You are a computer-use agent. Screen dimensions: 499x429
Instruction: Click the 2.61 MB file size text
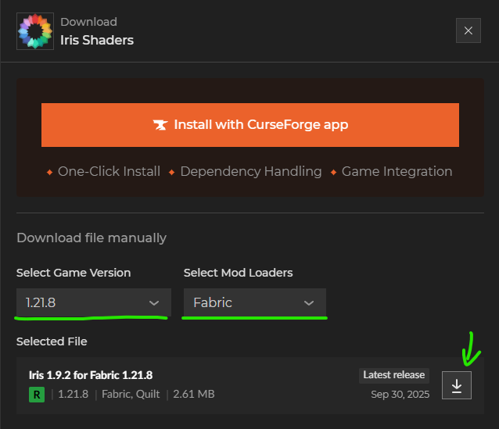coord(193,395)
